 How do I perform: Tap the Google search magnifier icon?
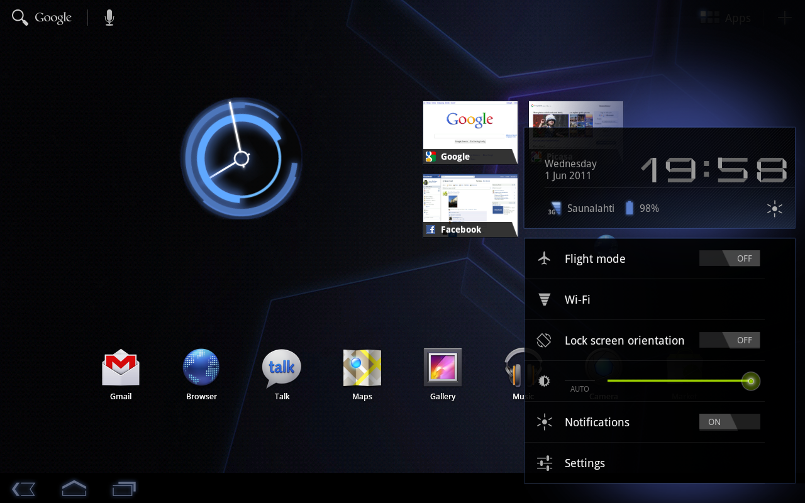pos(20,18)
